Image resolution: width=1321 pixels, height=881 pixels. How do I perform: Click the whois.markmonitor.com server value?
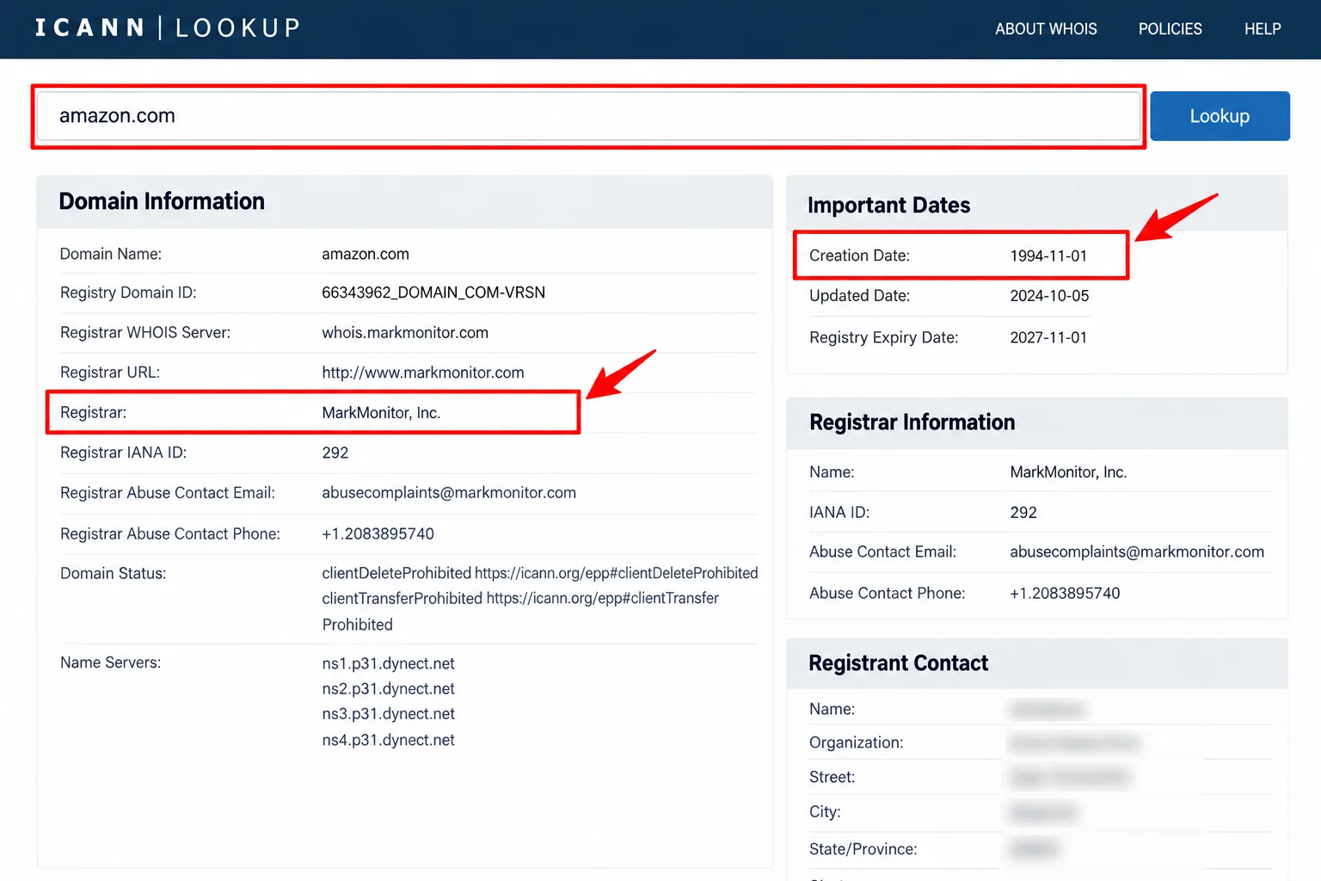click(405, 333)
